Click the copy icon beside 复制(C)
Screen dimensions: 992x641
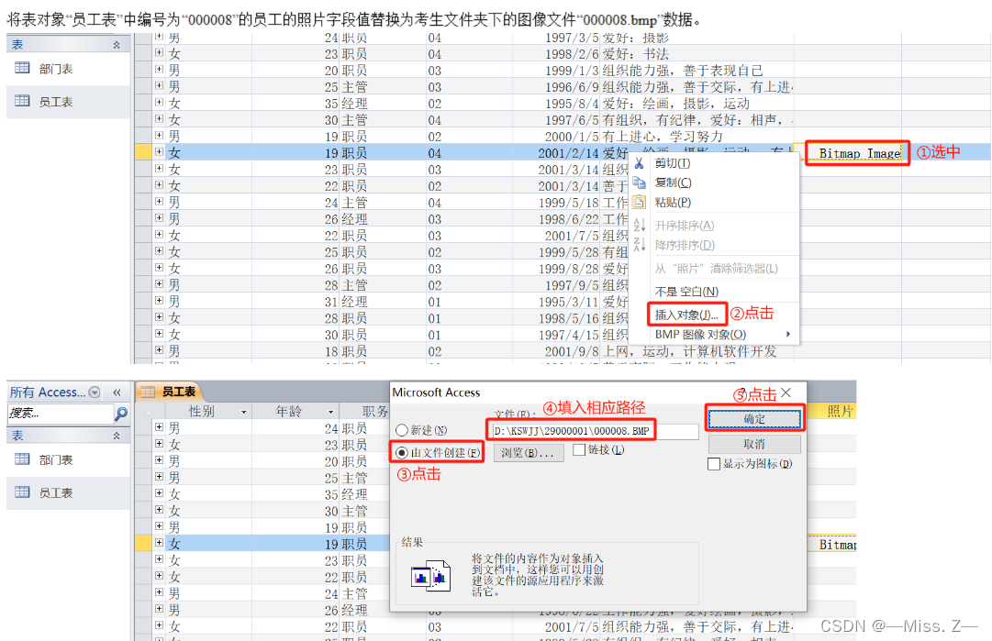(x=639, y=182)
